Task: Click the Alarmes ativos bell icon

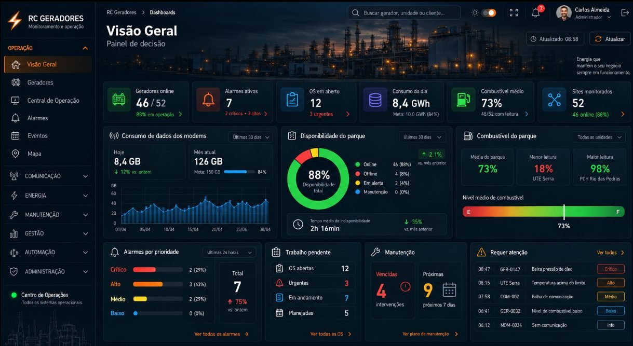Action: click(x=208, y=99)
